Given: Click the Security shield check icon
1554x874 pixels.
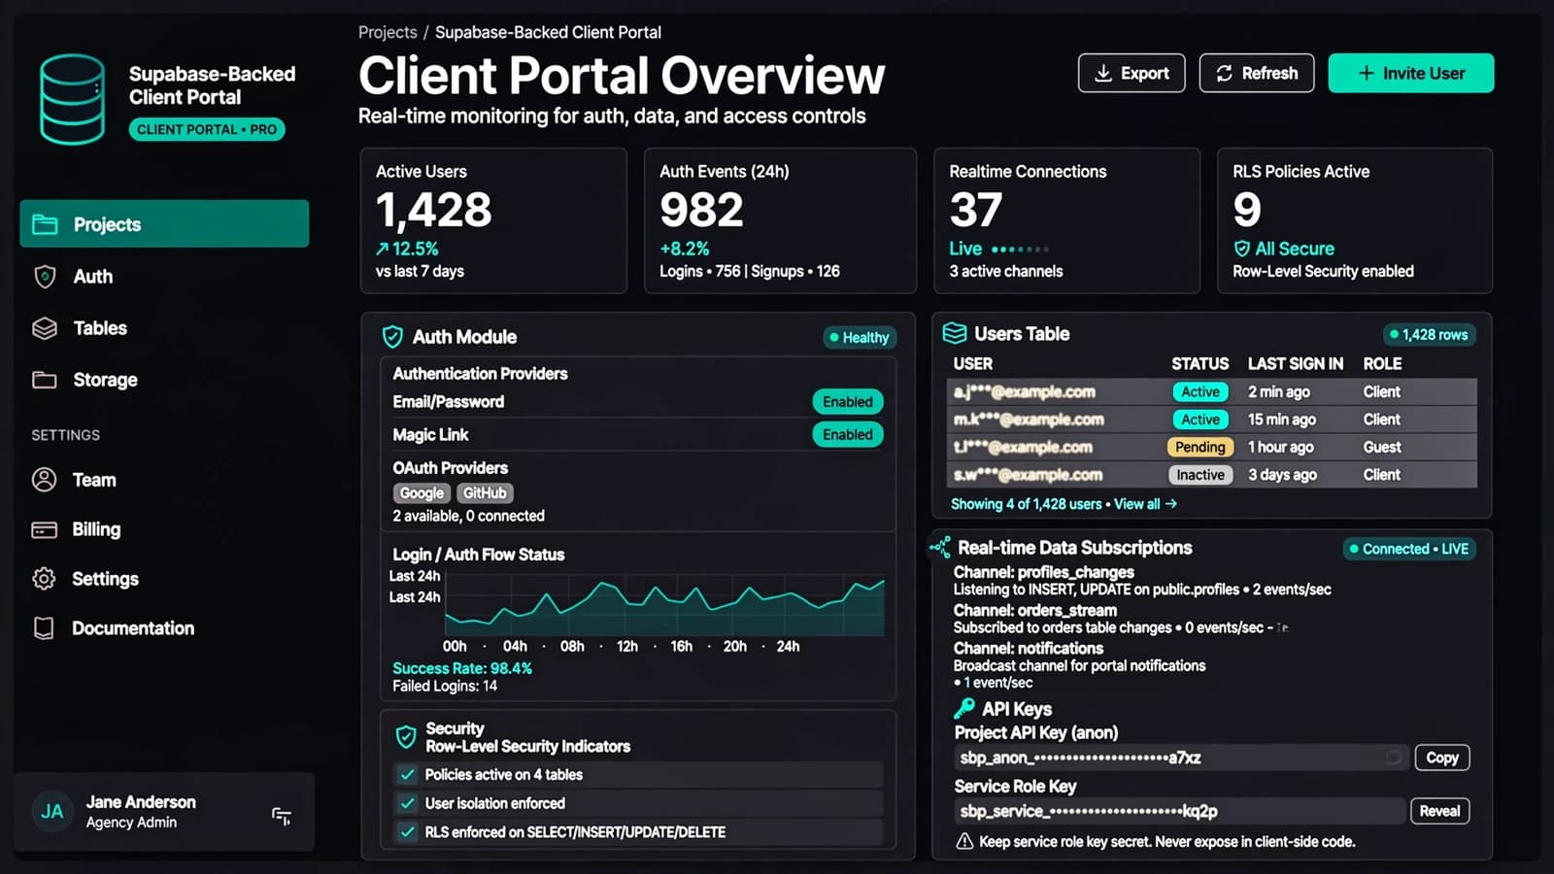Looking at the screenshot, I should [x=406, y=737].
